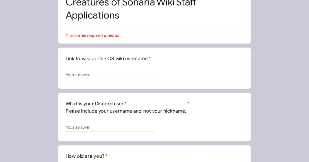Click the gray background beside the form
The image size is (309, 162).
pos(26,81)
